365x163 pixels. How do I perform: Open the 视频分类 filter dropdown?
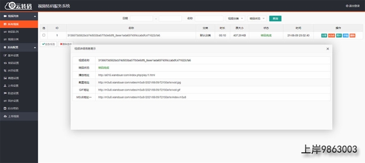236,18
